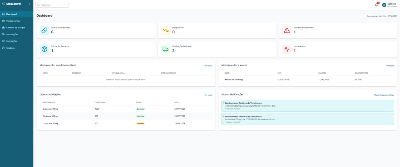Click the João Silva Administrador profile name

[x=392, y=5]
